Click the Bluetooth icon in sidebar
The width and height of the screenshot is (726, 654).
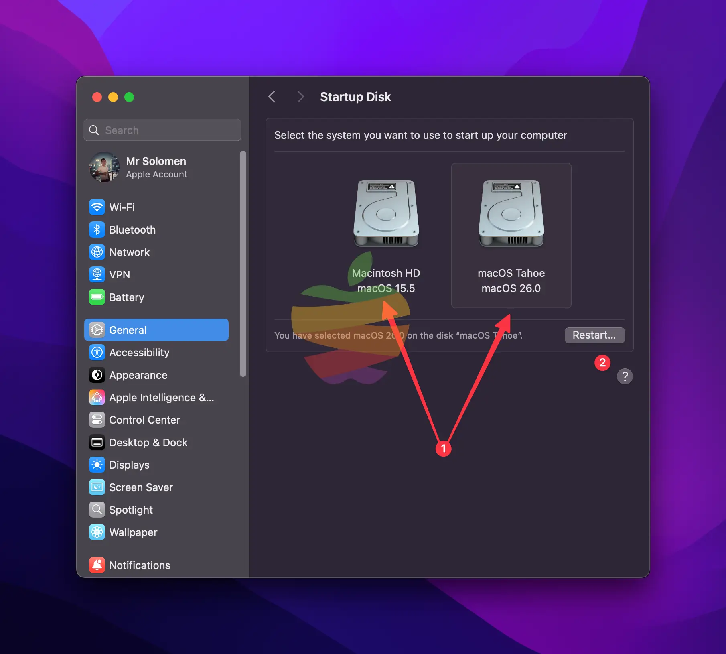[97, 230]
